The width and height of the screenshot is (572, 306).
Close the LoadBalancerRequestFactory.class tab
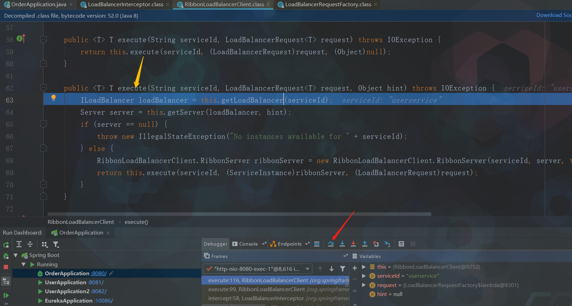tap(375, 4)
